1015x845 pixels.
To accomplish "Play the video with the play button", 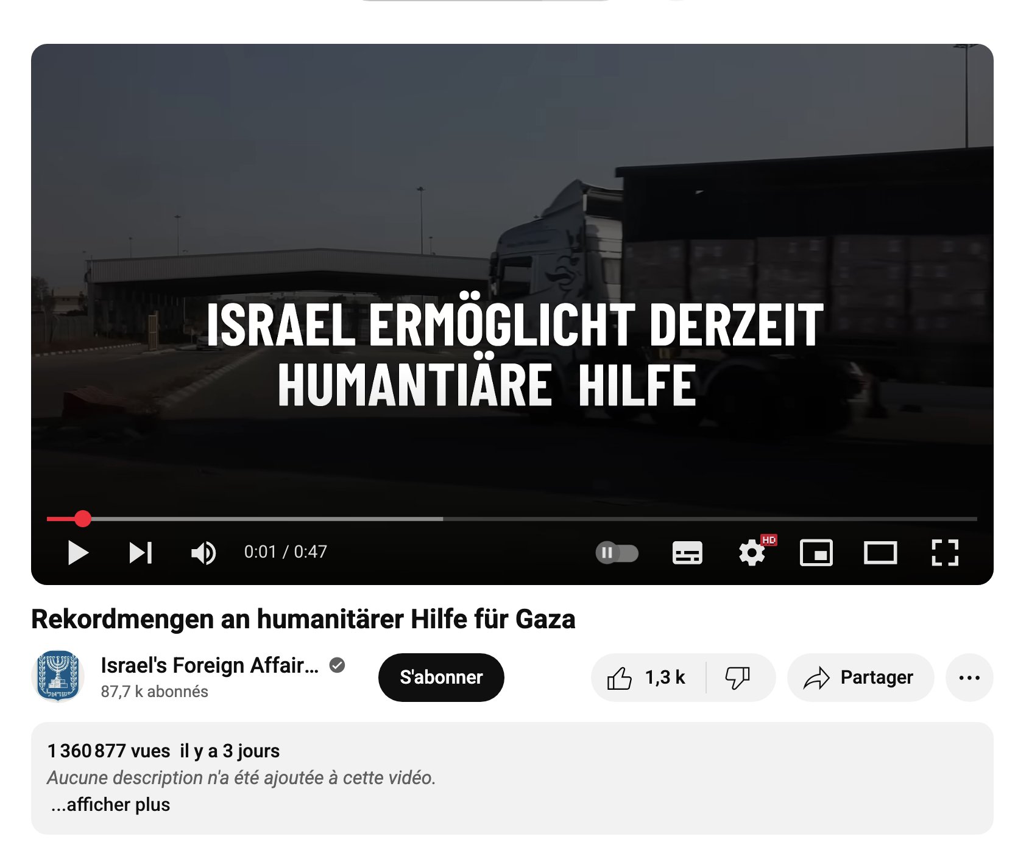I will tap(78, 553).
